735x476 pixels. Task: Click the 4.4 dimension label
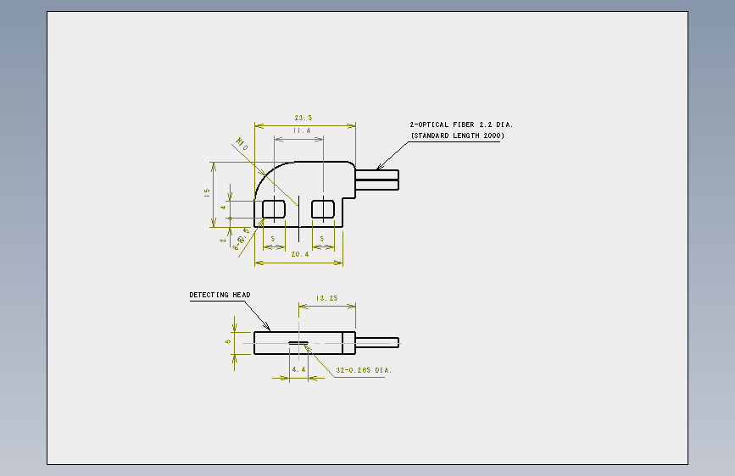point(298,369)
